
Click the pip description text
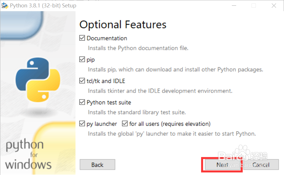pyautogui.click(x=175, y=70)
